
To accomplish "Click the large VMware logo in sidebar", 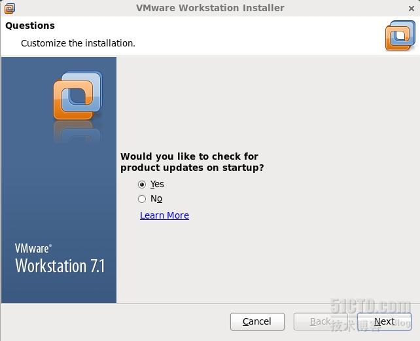I will click(78, 96).
